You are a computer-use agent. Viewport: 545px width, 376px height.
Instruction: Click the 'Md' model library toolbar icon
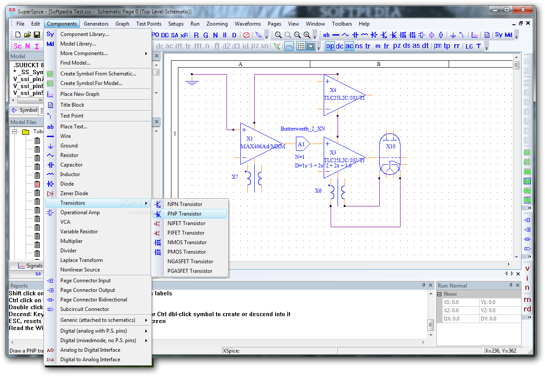pos(508,35)
